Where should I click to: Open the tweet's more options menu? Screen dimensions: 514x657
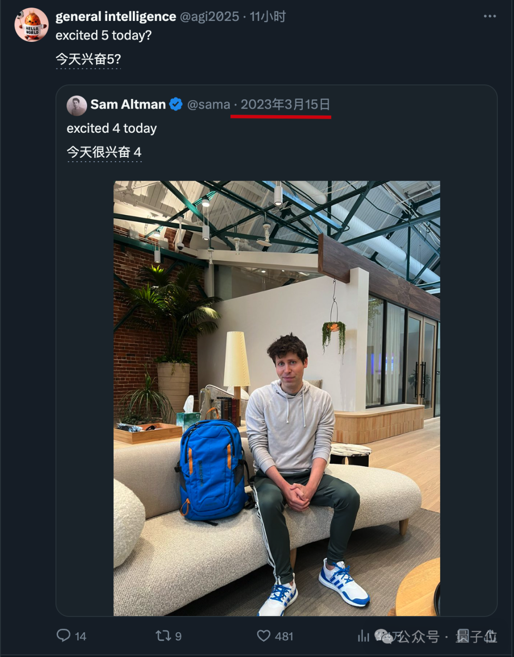pos(489,16)
